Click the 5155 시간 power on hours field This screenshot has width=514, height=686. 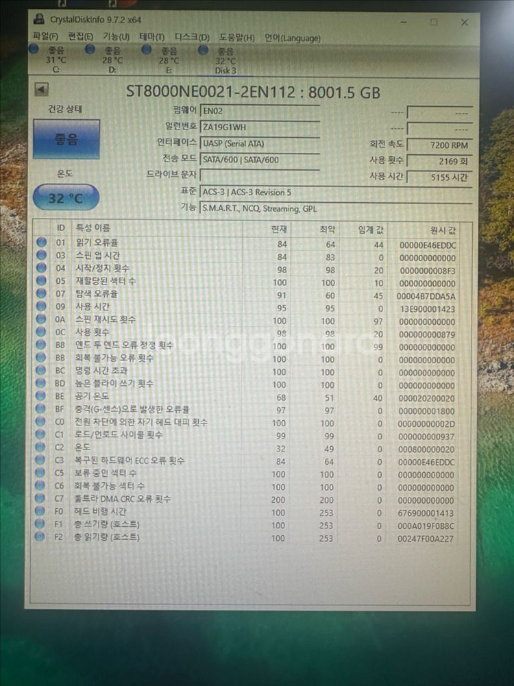[x=439, y=177]
